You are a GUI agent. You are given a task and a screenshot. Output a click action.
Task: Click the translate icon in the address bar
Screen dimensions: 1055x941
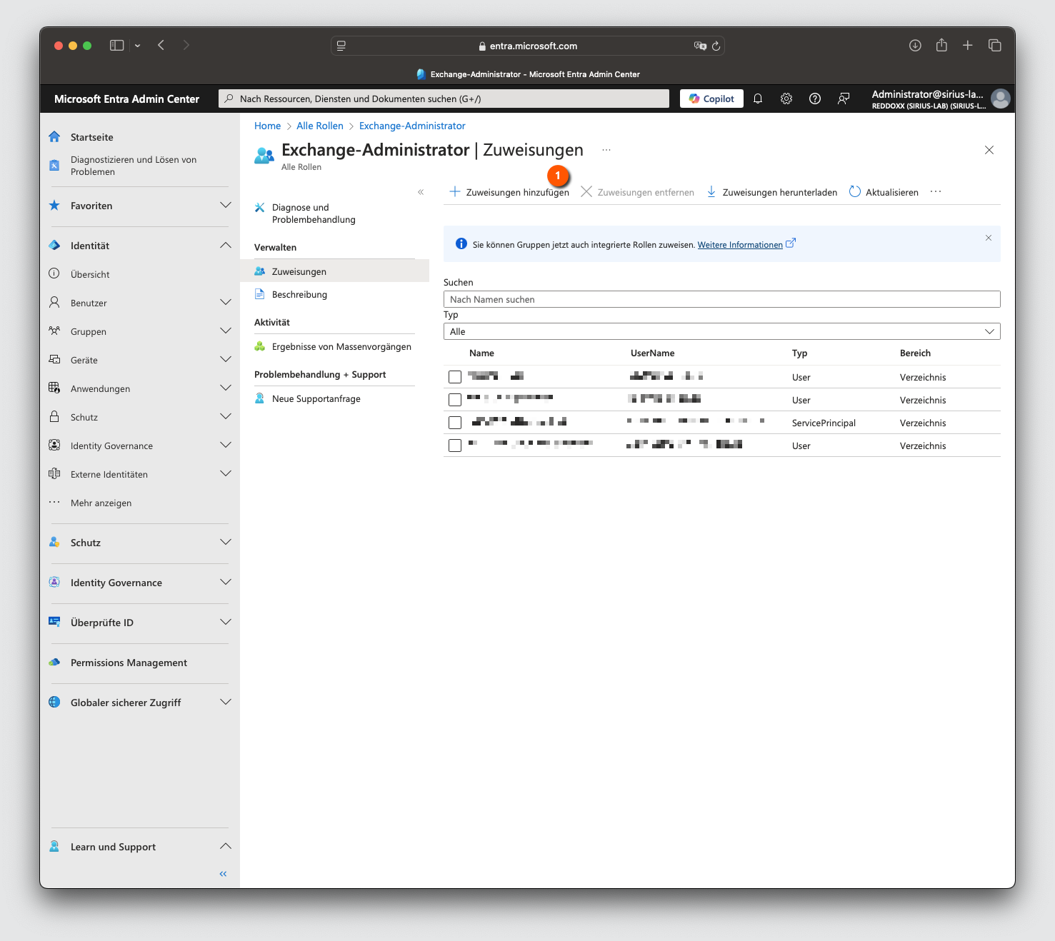(700, 46)
